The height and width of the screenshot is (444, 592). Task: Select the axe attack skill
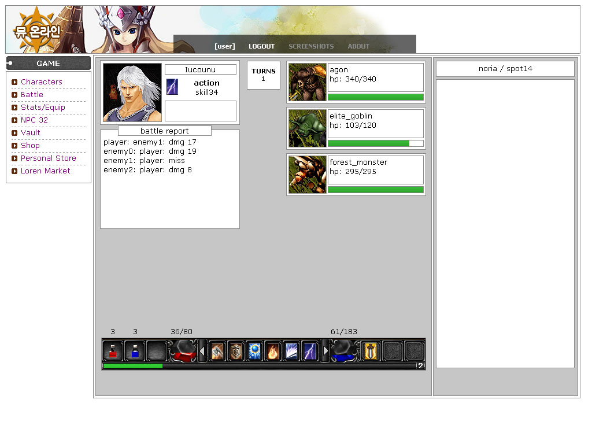tap(217, 351)
